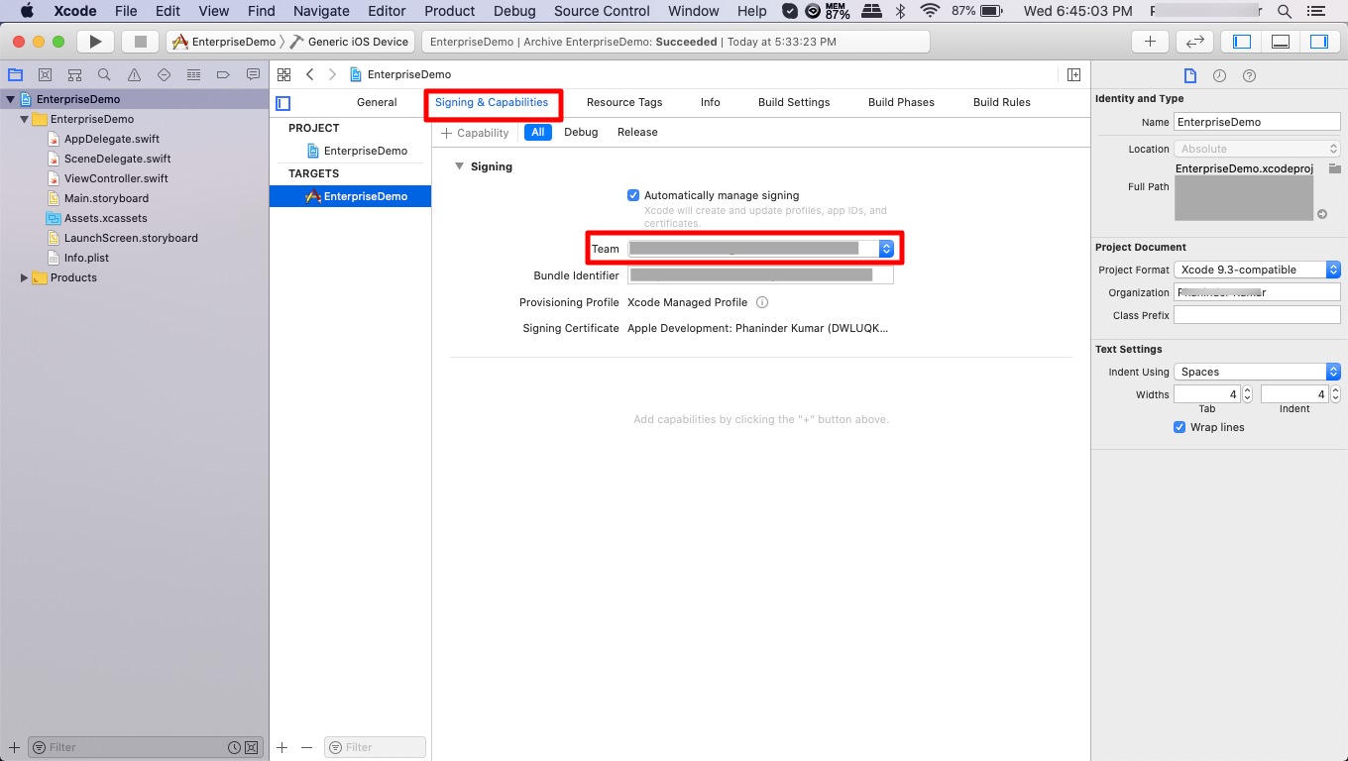Screen dimensions: 1348x761
Task: Hide the project and targets list sidebar
Action: click(x=283, y=103)
